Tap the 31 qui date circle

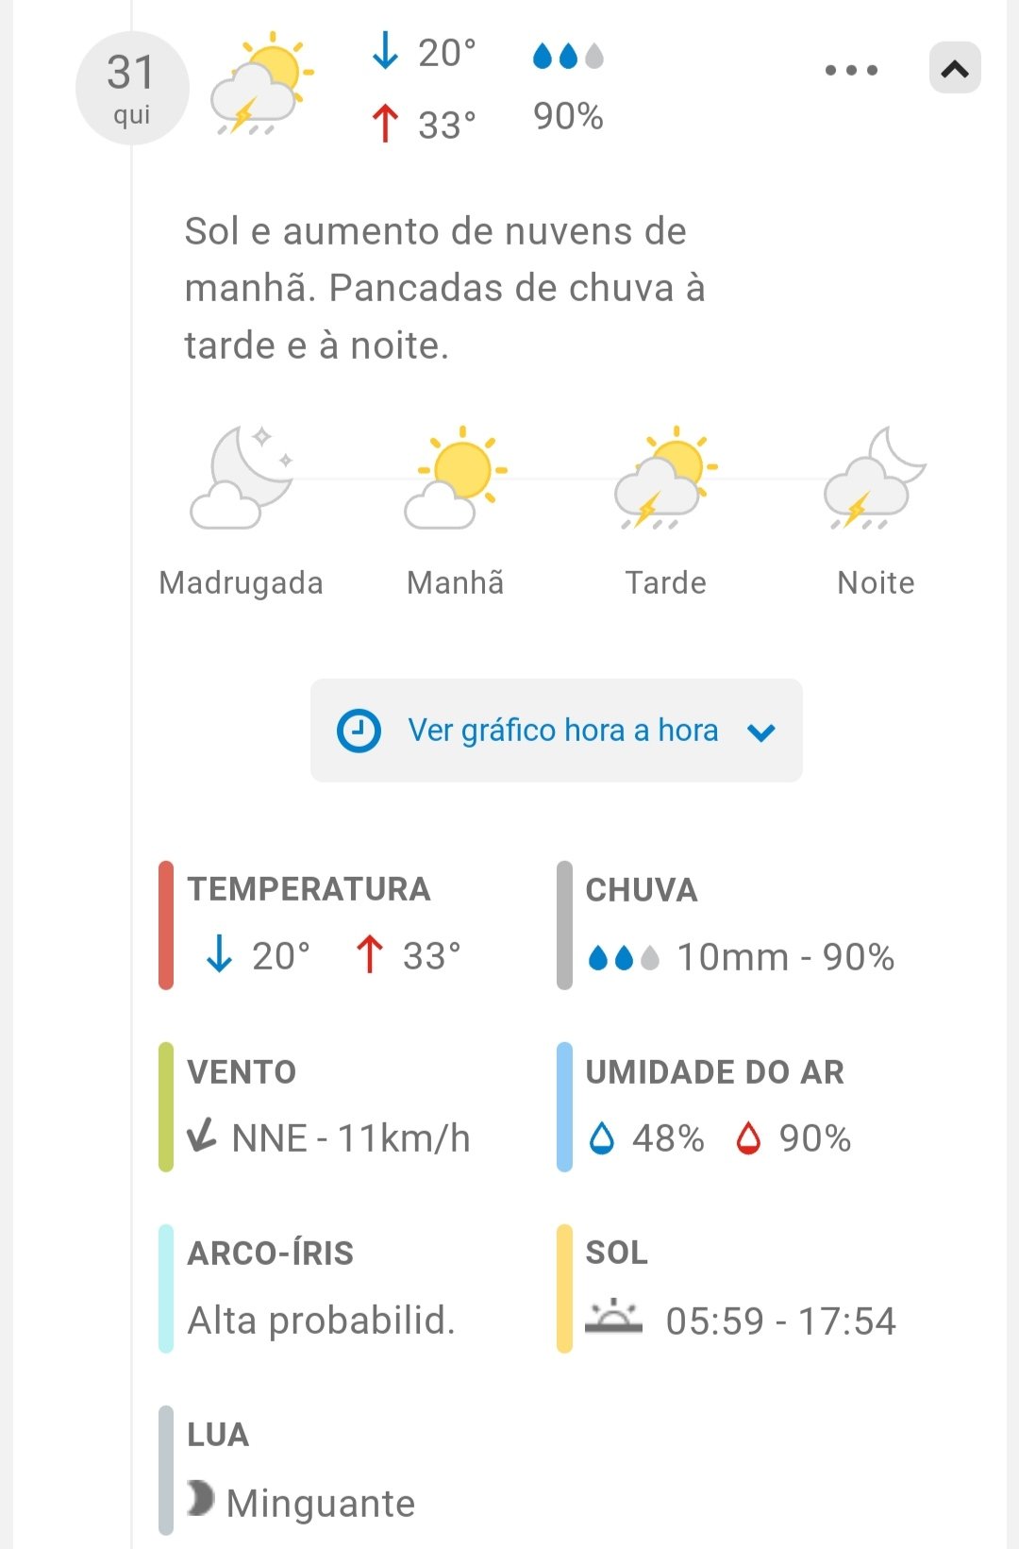(132, 88)
